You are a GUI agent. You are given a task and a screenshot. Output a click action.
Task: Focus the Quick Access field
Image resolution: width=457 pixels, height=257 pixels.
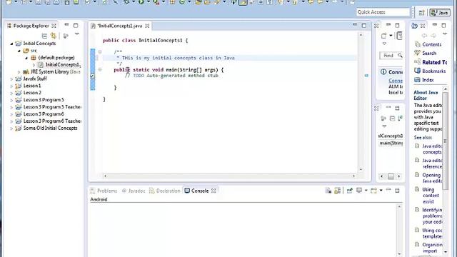click(383, 12)
